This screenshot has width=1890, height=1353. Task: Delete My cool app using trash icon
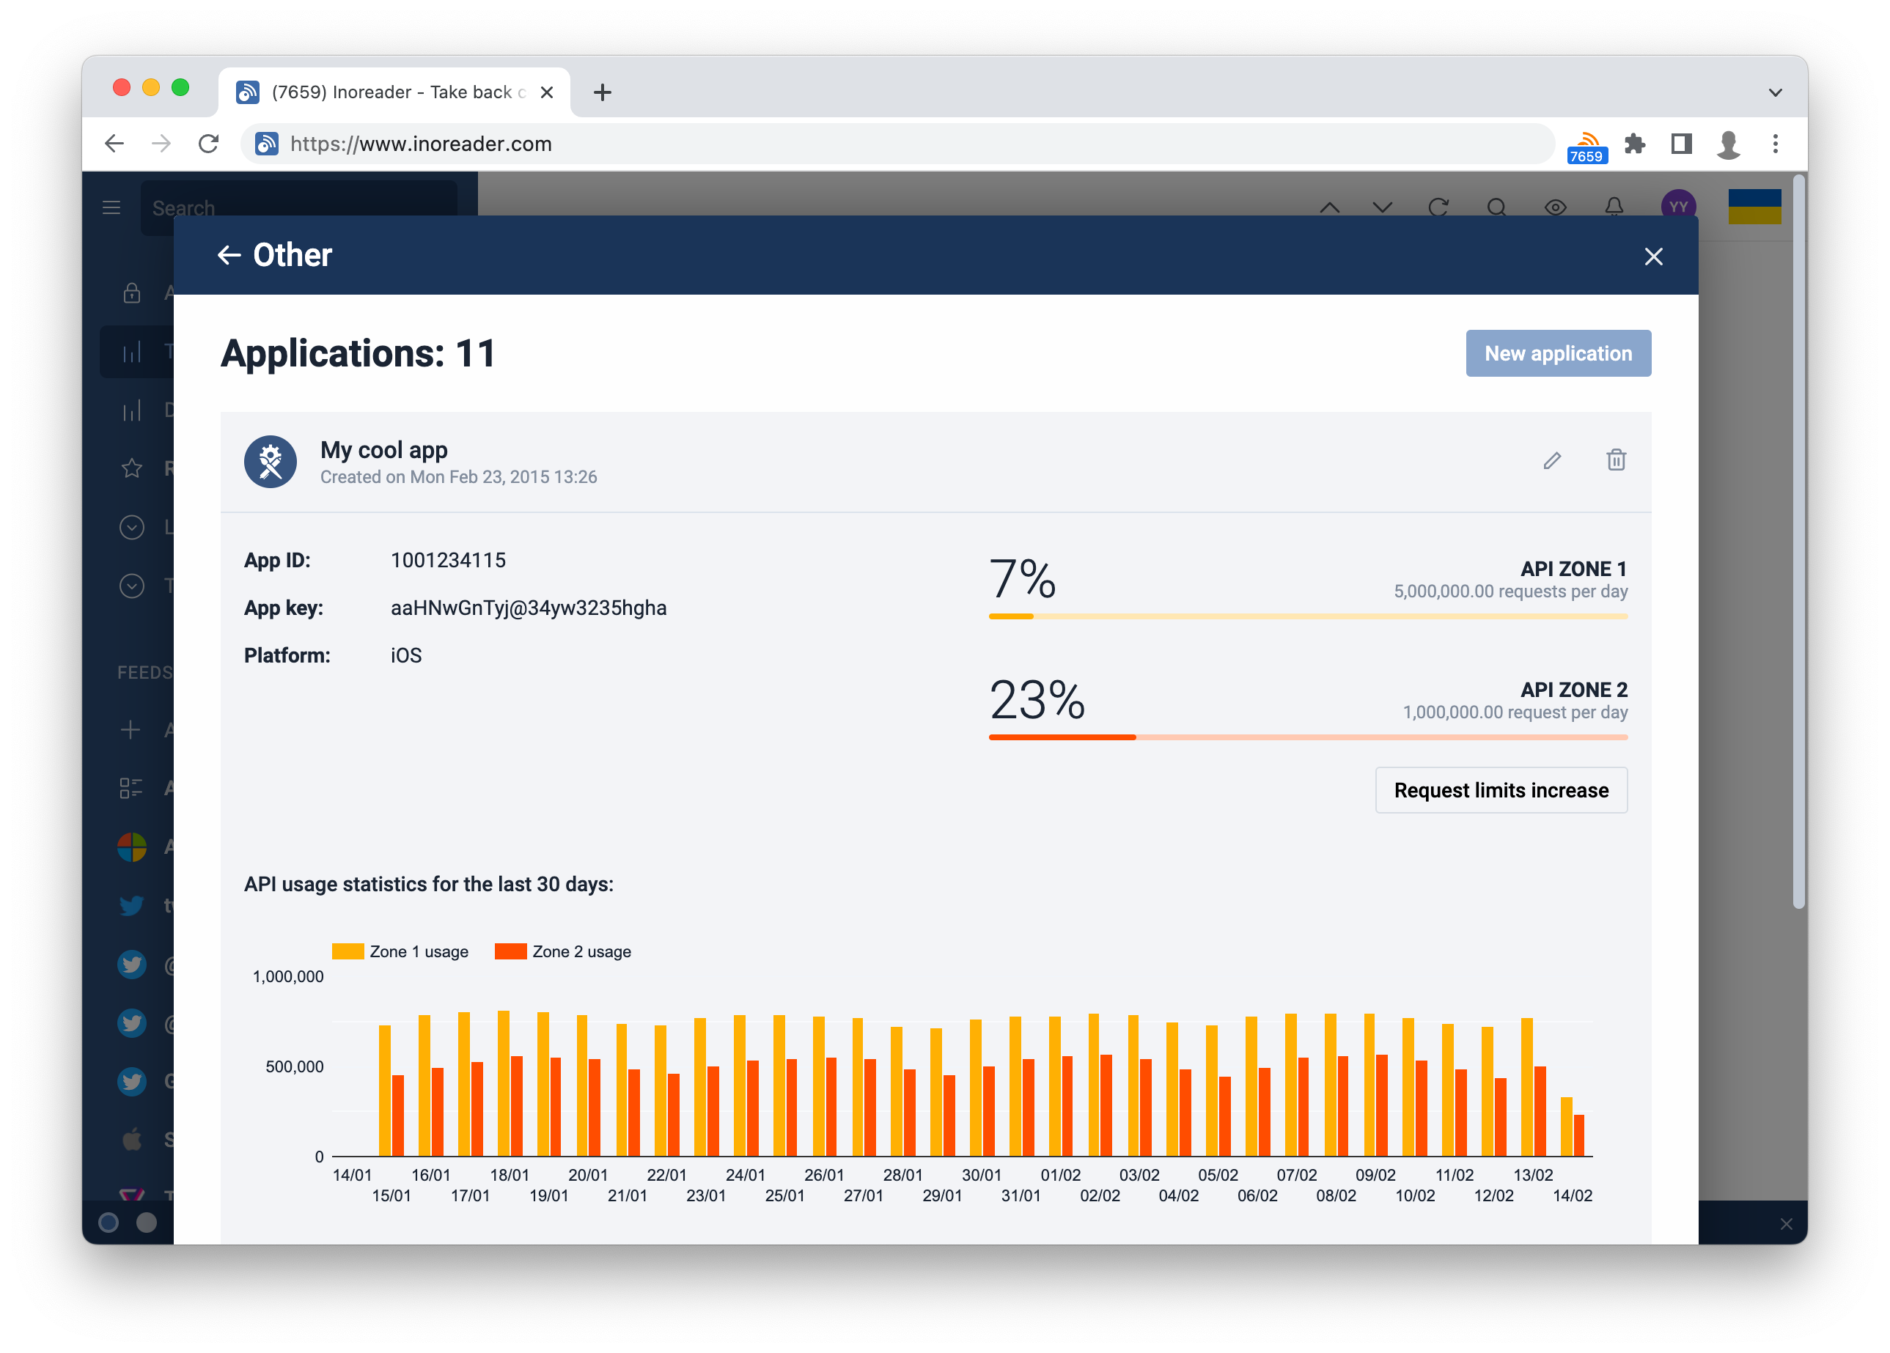click(1615, 461)
